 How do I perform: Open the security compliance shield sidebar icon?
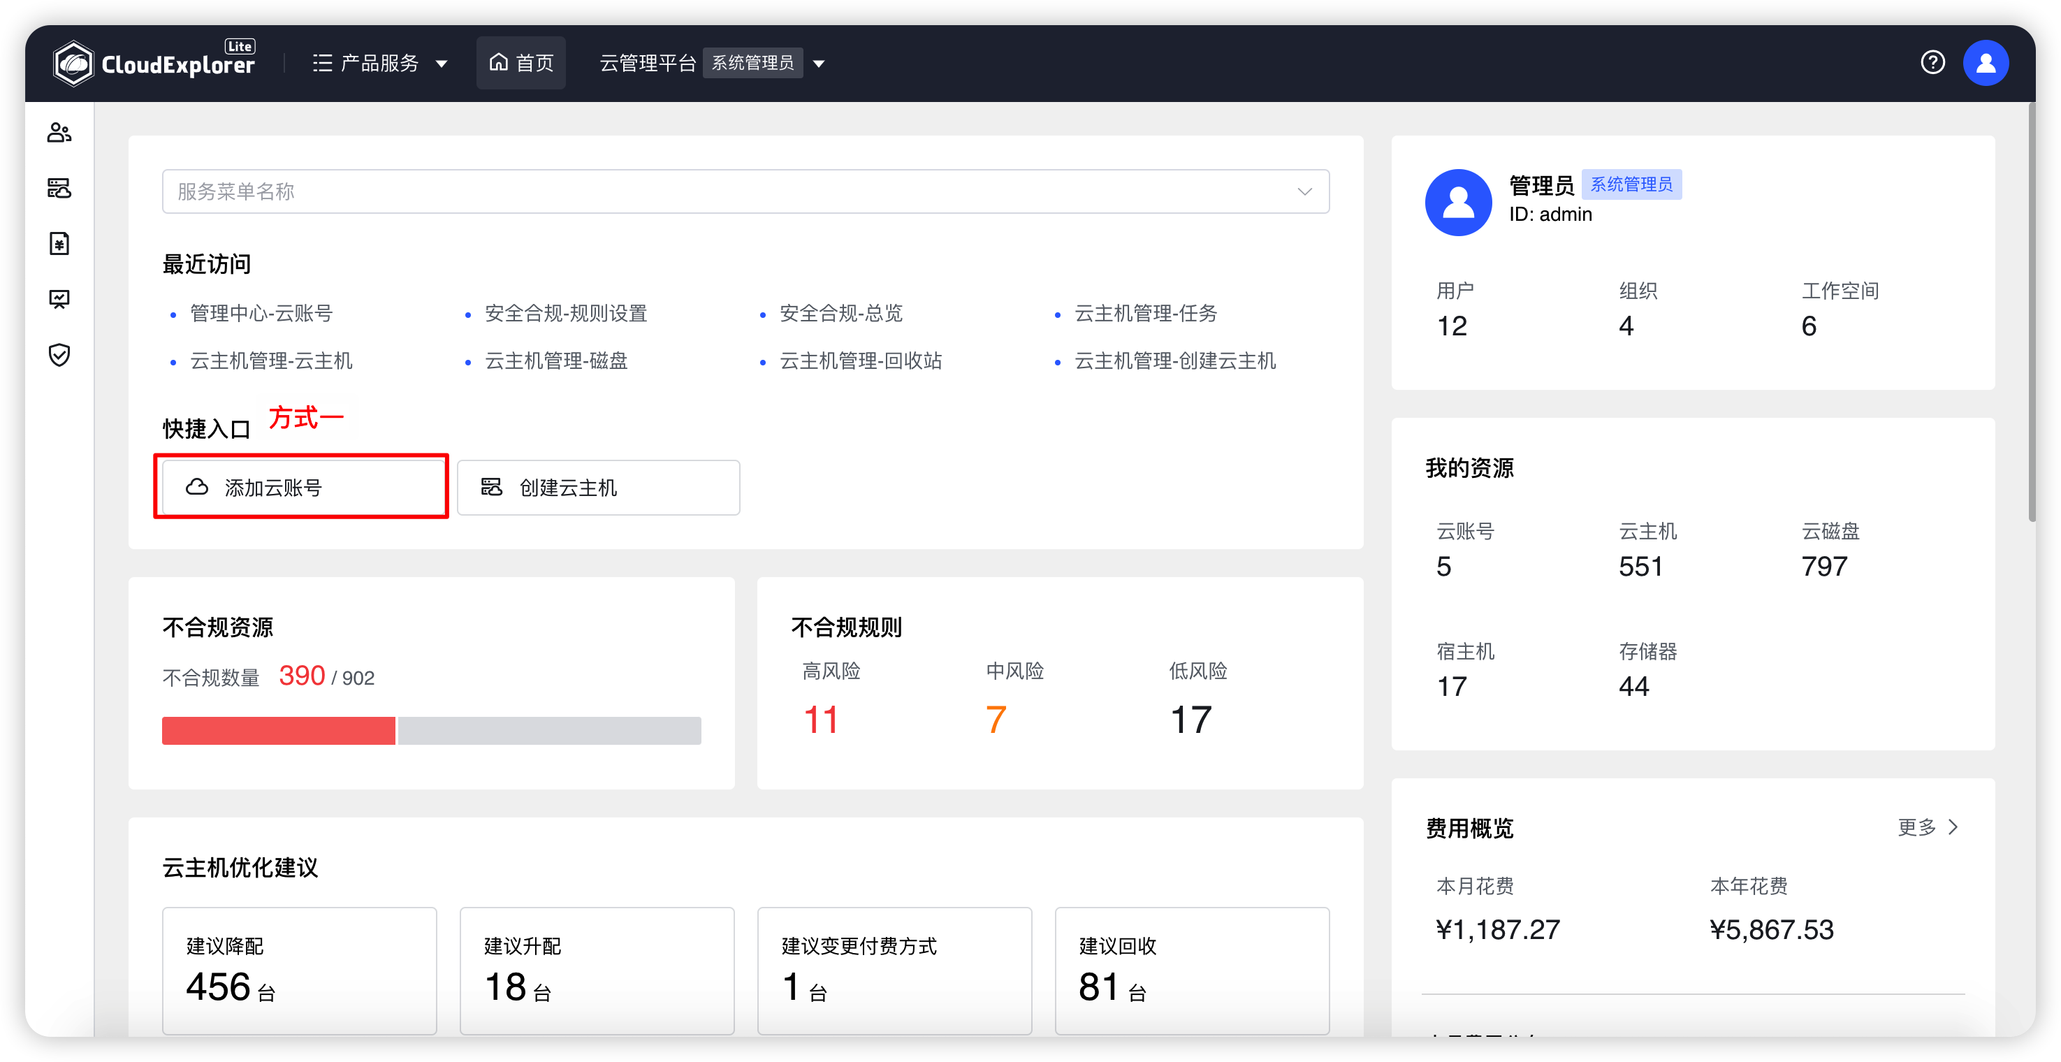(59, 354)
